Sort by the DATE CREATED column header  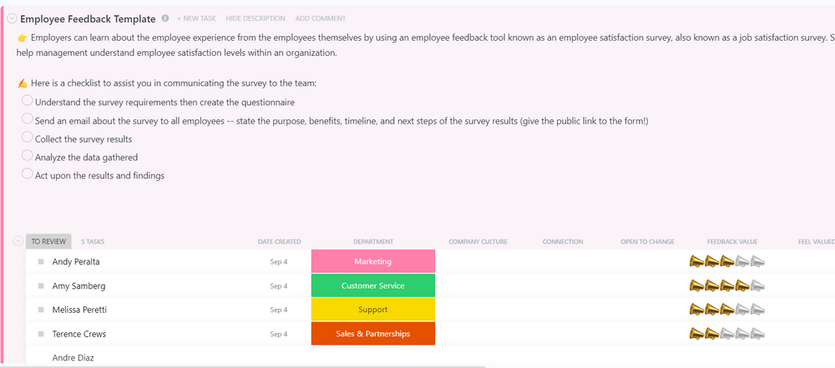click(x=279, y=242)
